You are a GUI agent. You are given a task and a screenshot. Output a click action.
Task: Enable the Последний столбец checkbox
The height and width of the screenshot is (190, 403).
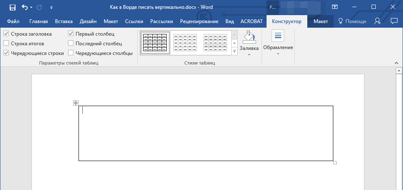[71, 43]
